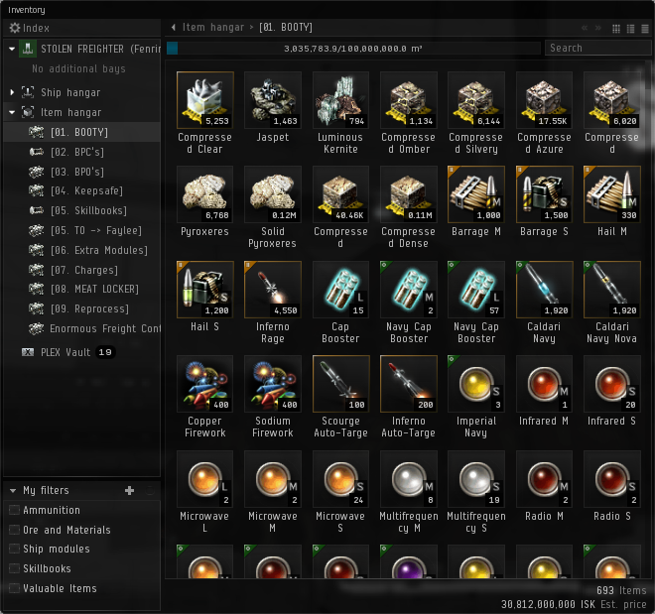Screen dimensions: 655x614
Task: Select the Sodium Firework stack
Action: (273, 384)
